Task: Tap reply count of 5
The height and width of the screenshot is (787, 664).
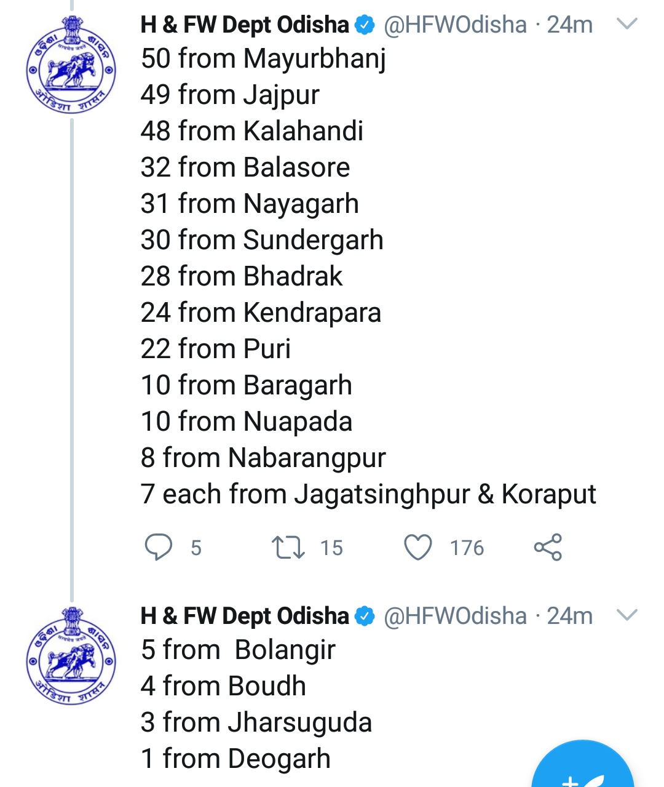Action: (196, 548)
